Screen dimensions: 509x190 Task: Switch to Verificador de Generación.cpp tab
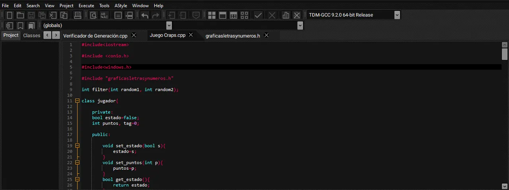click(x=95, y=35)
